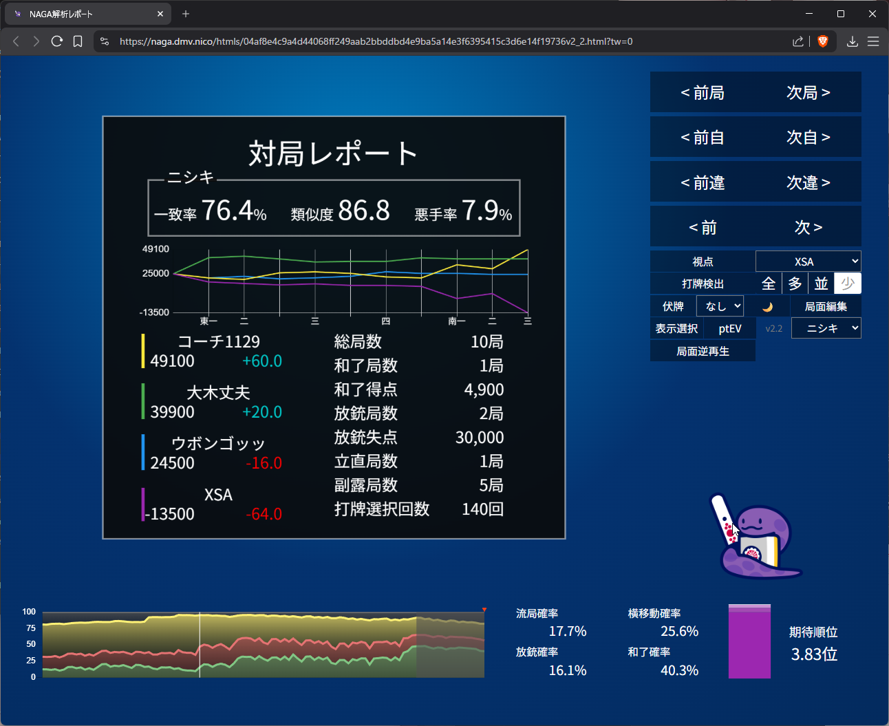Open the browser hamburger menu

873,41
